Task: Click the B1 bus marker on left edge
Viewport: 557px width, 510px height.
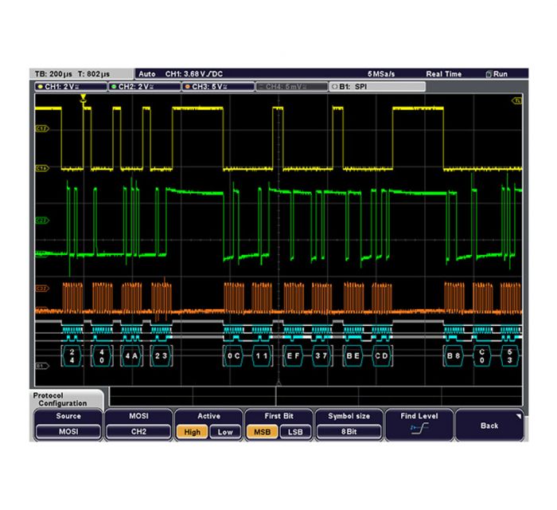Action: coord(41,366)
